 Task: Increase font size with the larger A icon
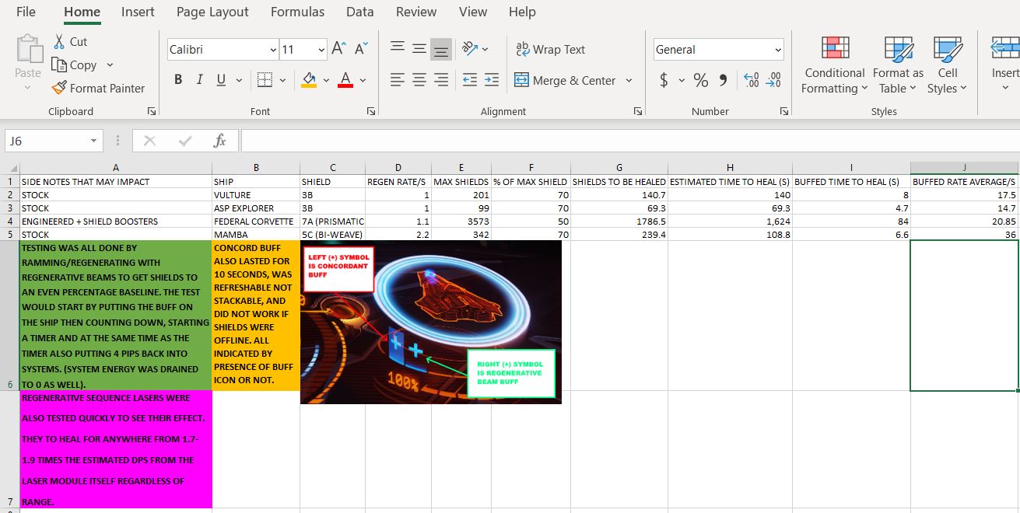tap(338, 49)
